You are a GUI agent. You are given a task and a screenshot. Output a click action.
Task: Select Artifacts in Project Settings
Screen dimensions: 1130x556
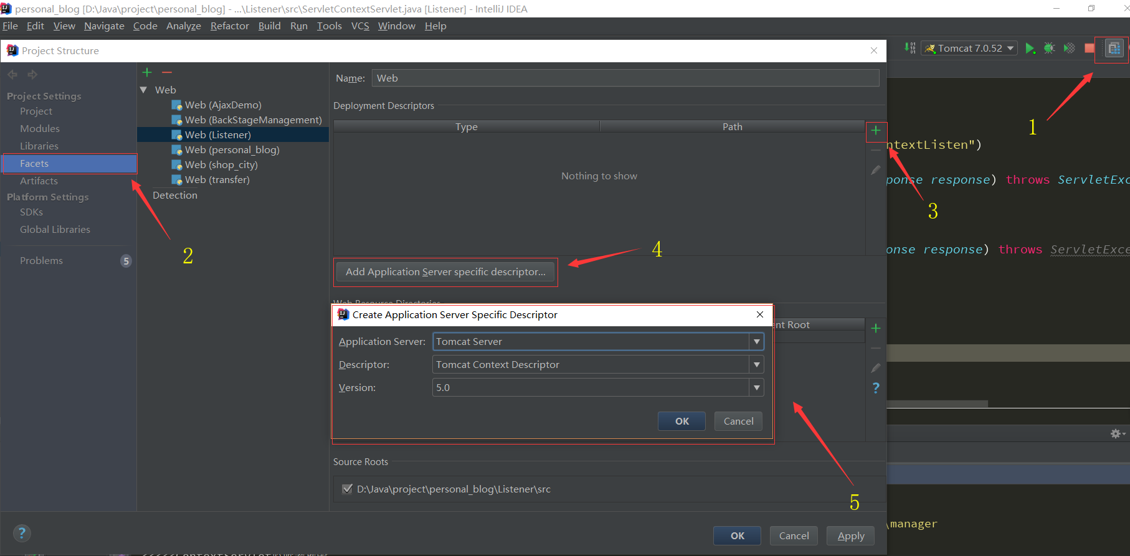point(39,181)
